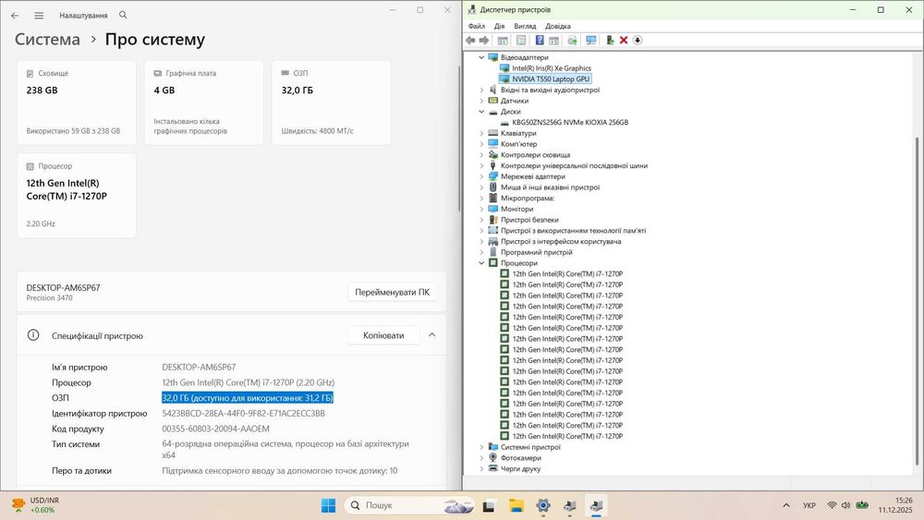The width and height of the screenshot is (924, 520).
Task: Click the Копіювати button
Action: [383, 335]
